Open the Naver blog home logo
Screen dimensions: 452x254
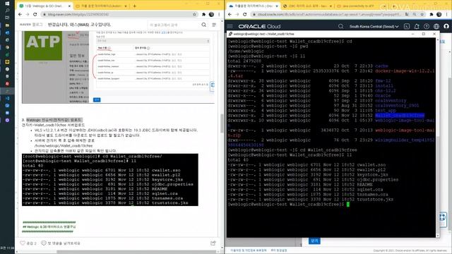pos(31,25)
